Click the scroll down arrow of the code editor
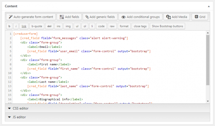This screenshot has width=215, height=126. [208, 101]
